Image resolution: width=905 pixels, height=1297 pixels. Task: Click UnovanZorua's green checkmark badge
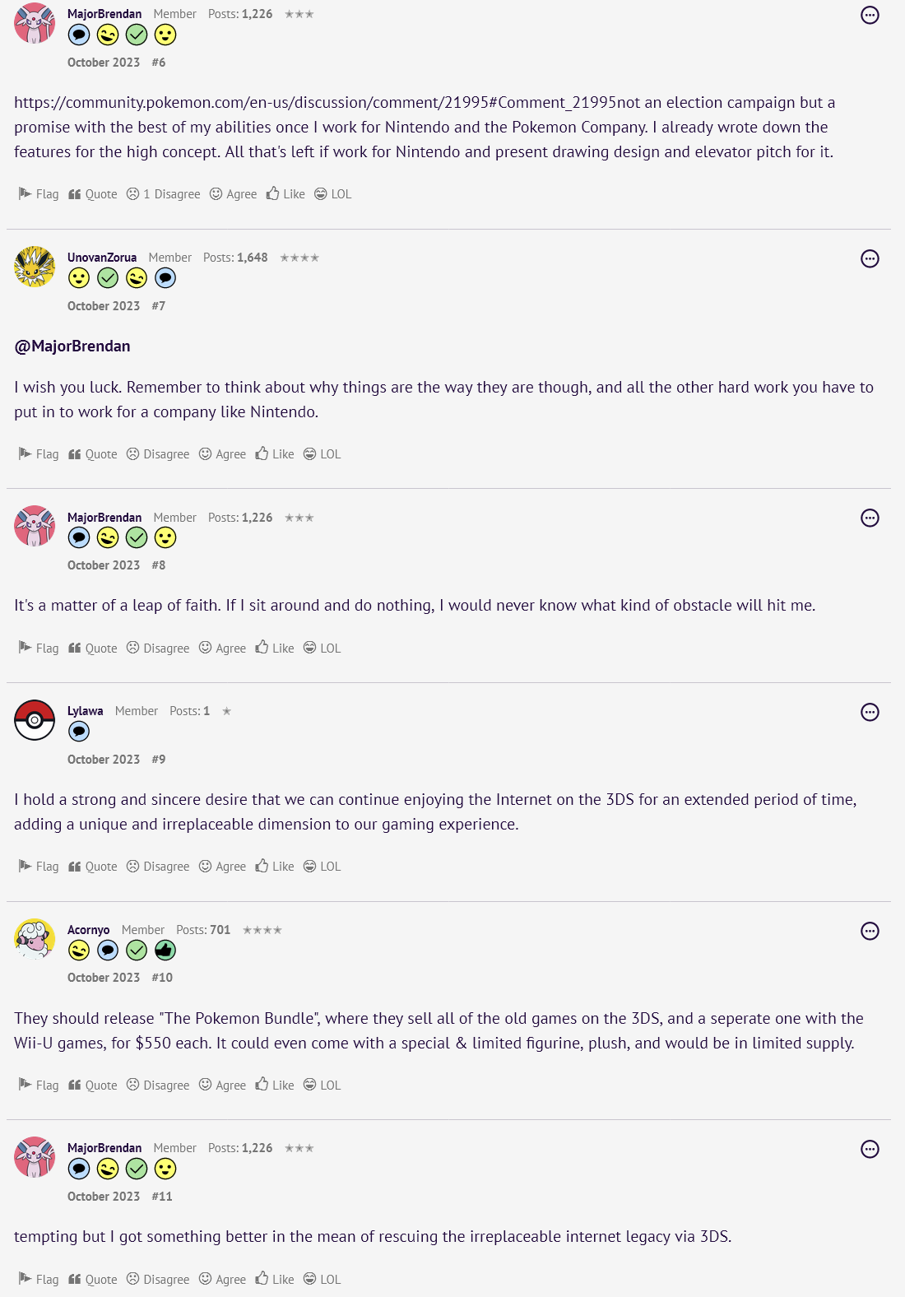tap(108, 278)
